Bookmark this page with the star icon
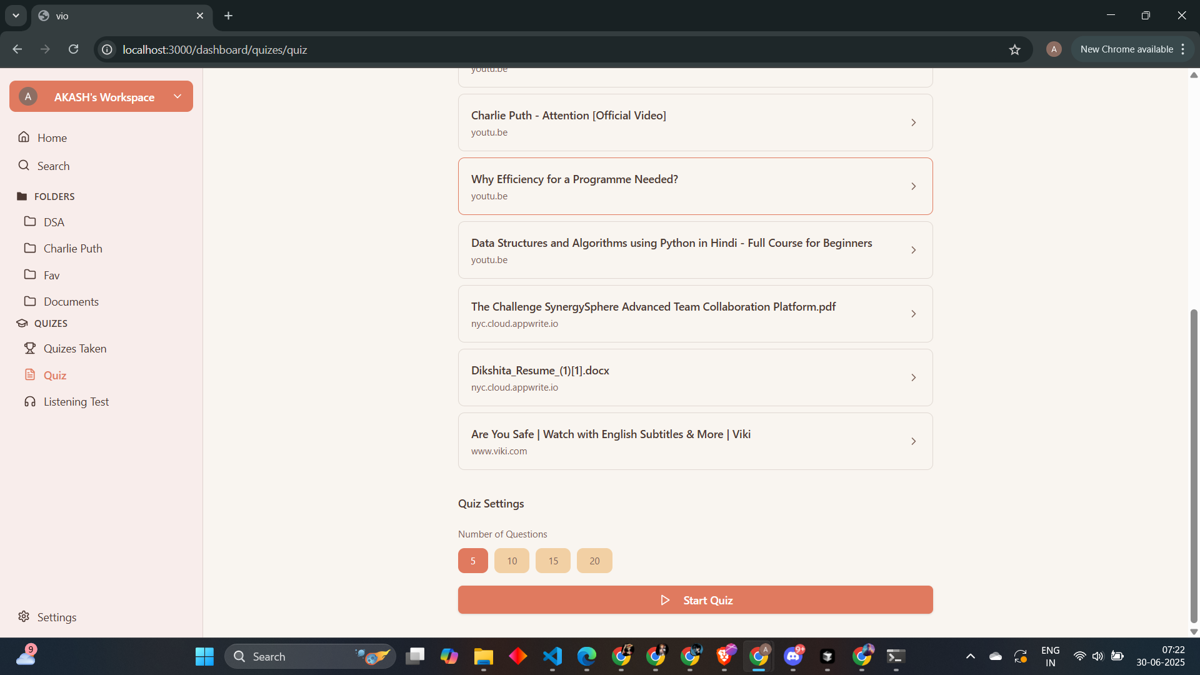 1014,49
